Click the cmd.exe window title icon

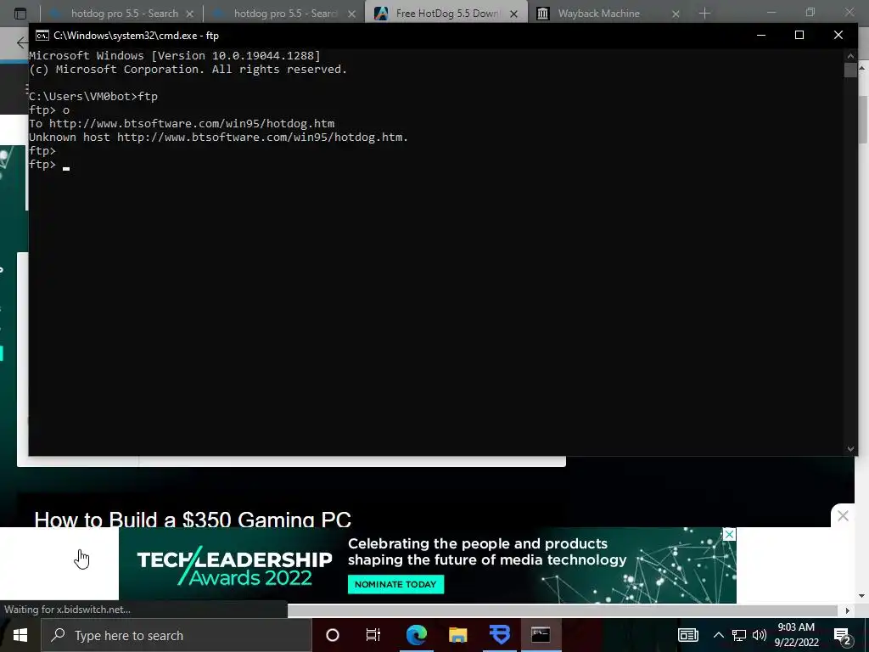coord(42,36)
